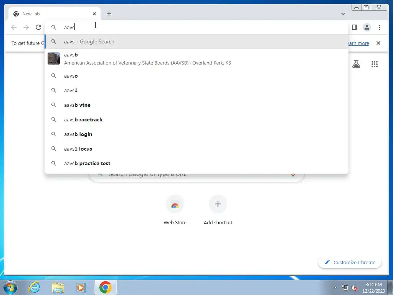Click the AAVSB building thumbnail
The height and width of the screenshot is (295, 393).
[x=54, y=58]
